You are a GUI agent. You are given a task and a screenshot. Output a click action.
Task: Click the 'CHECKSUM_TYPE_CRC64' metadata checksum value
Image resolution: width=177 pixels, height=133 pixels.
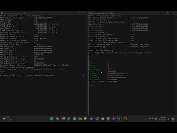click(140, 45)
